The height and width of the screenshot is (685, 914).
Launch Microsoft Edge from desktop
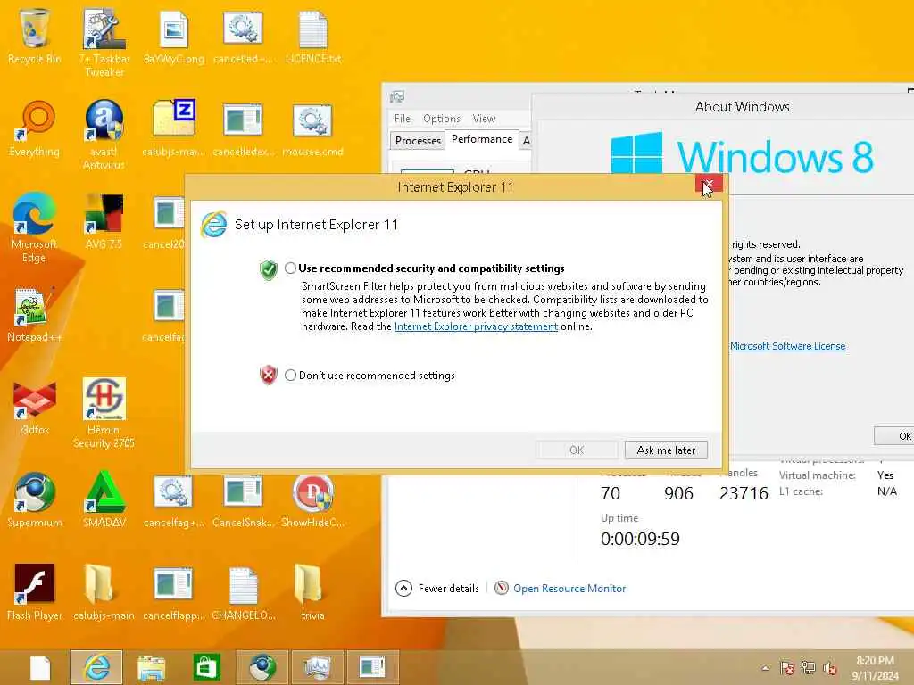coord(35,228)
